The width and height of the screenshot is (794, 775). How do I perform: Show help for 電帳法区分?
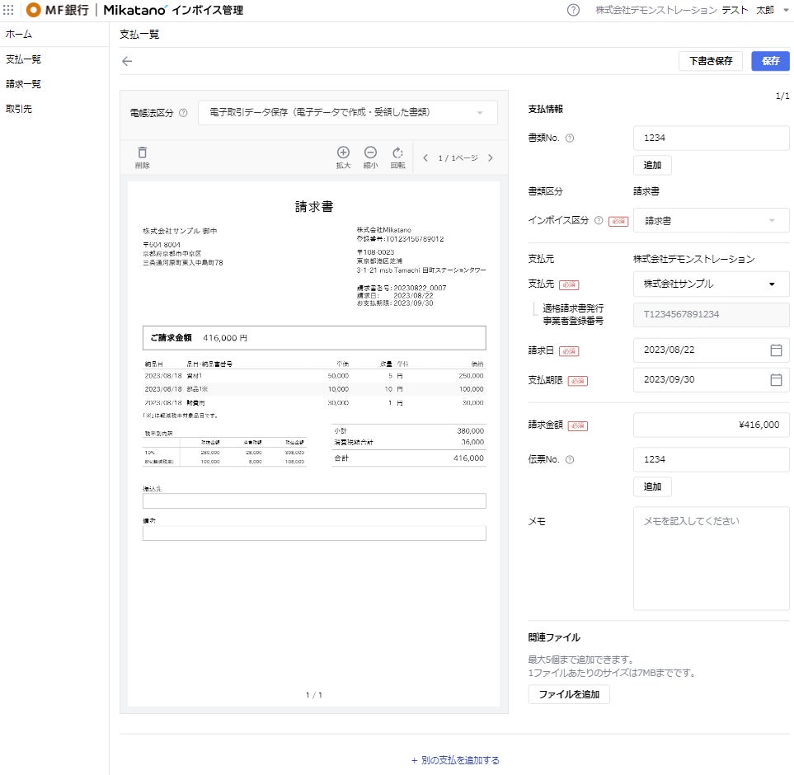click(x=183, y=113)
